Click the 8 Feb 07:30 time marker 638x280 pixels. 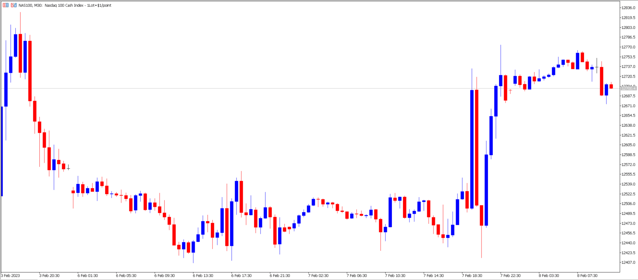(x=587, y=276)
